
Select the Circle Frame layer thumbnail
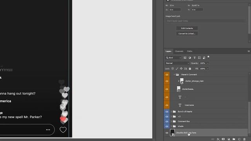coord(179,89)
